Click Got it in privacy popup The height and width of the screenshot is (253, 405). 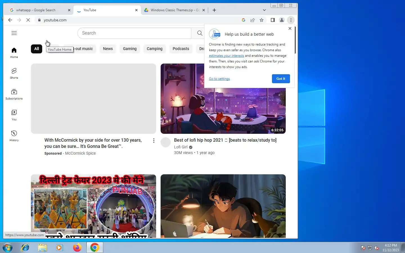[x=281, y=79]
